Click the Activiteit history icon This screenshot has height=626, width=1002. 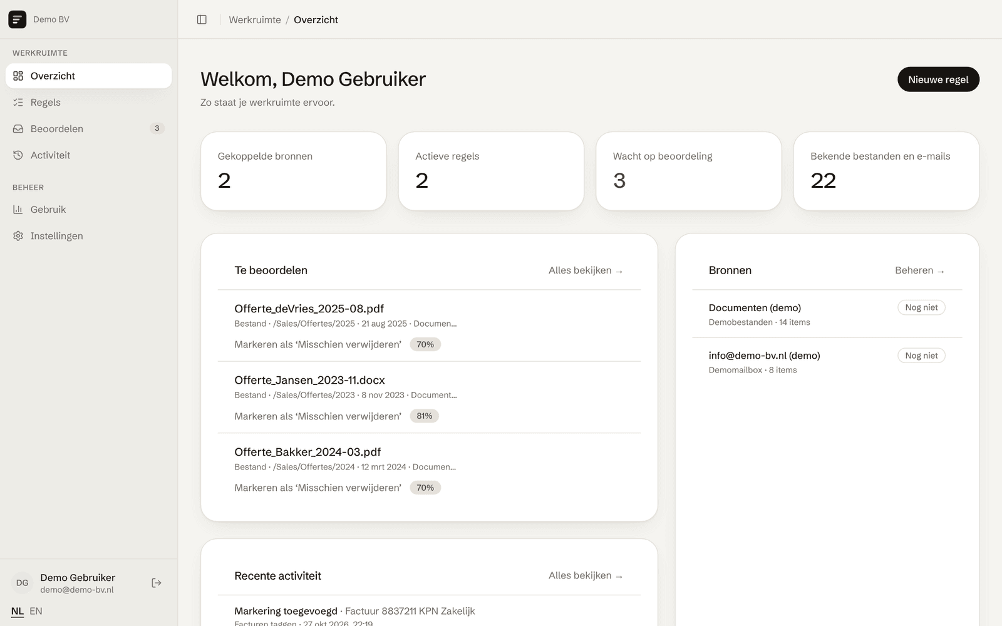[18, 155]
